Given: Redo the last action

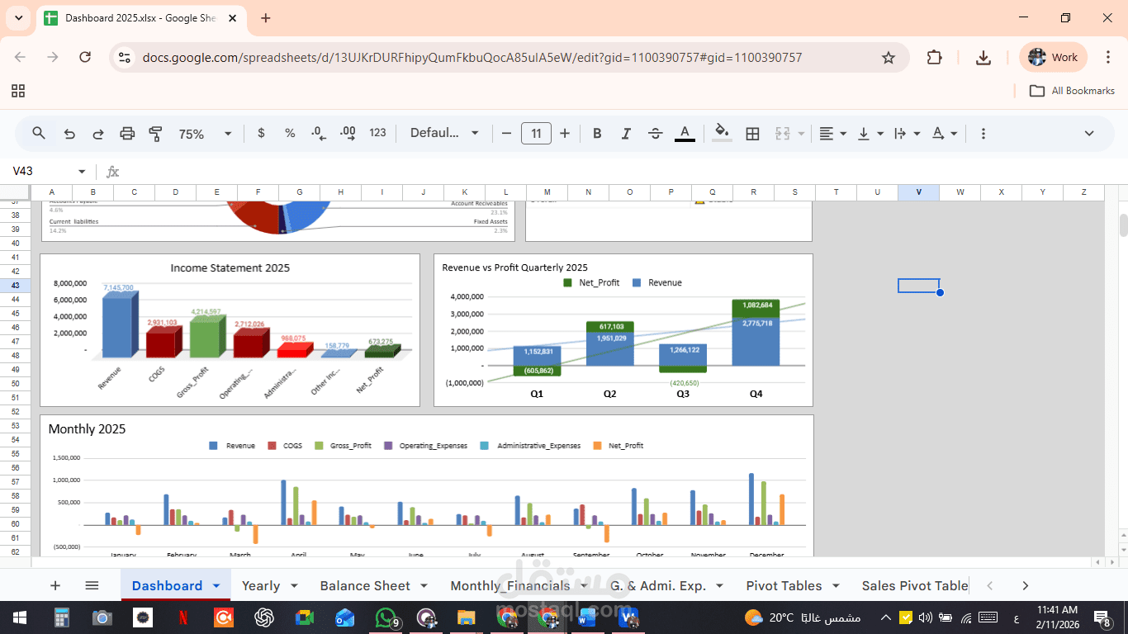Looking at the screenshot, I should [98, 133].
